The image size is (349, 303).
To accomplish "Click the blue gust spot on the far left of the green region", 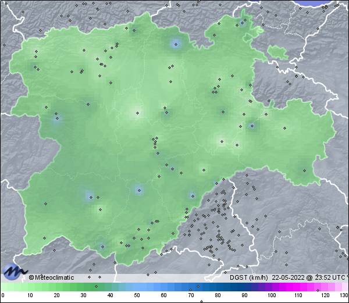I will coord(56,119).
